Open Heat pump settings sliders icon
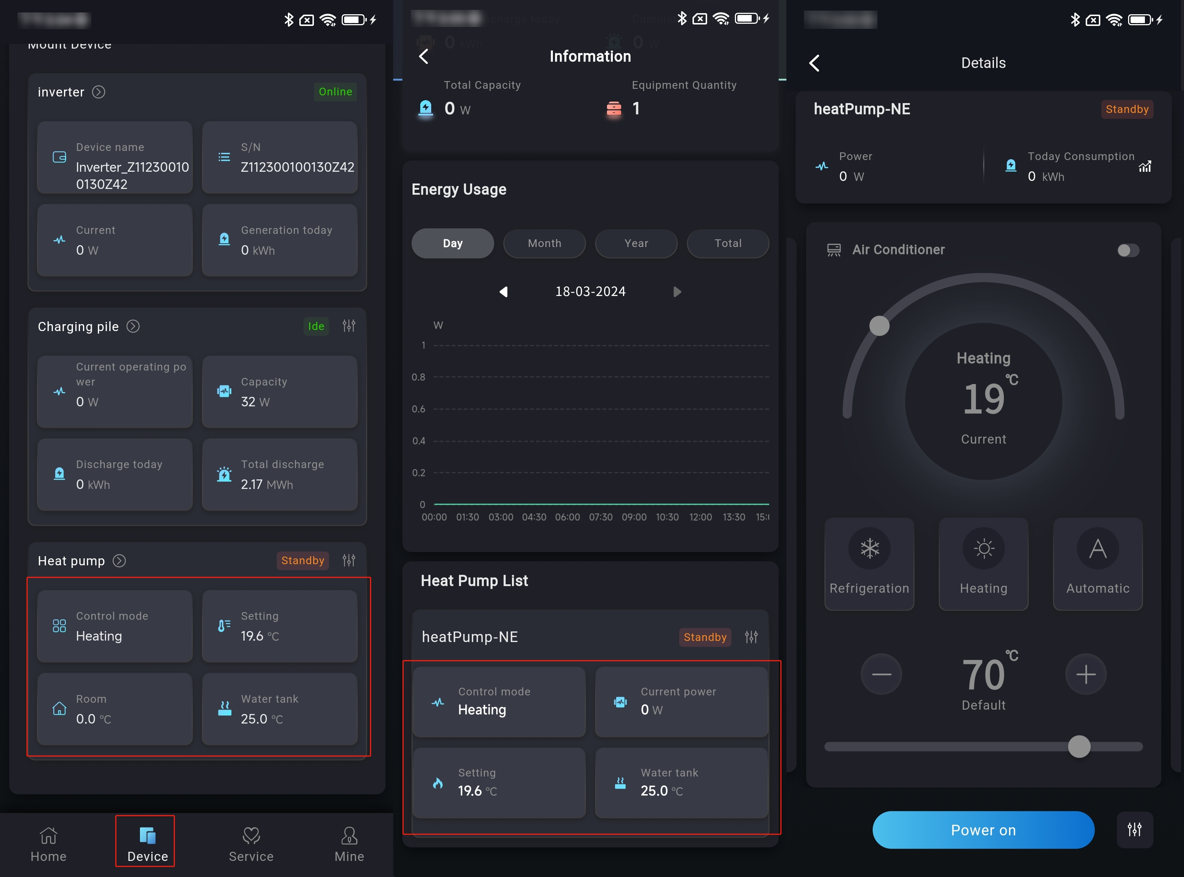This screenshot has height=877, width=1184. (x=349, y=560)
